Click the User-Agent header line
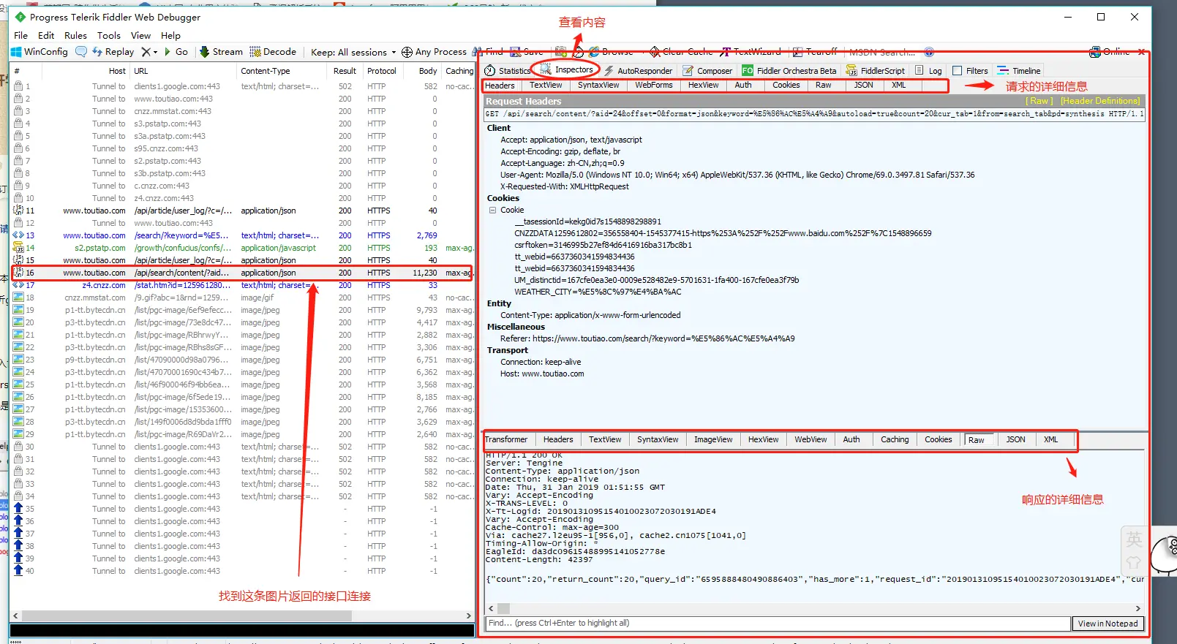This screenshot has height=644, width=1177. click(x=737, y=175)
